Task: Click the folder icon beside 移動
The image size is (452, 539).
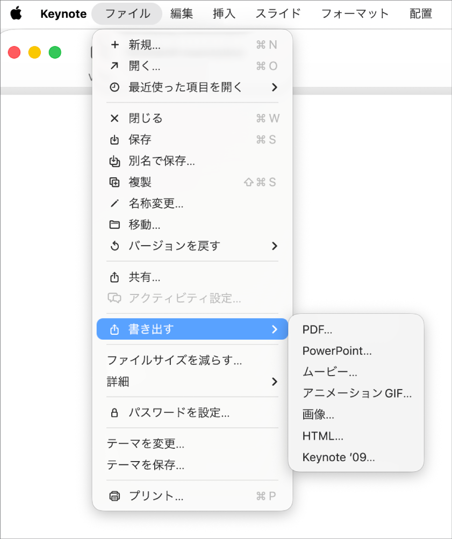Action: [x=114, y=225]
